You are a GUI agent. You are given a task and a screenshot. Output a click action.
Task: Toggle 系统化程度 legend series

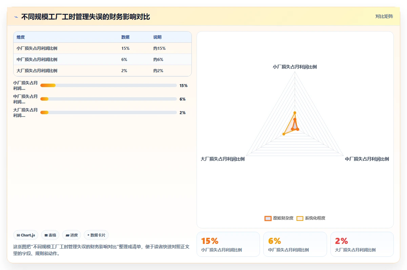(x=311, y=218)
